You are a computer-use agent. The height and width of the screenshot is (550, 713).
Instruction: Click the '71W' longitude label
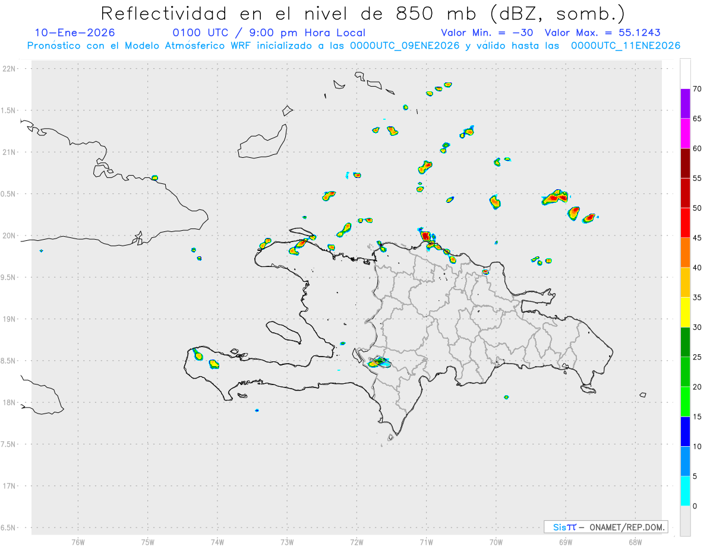click(426, 542)
